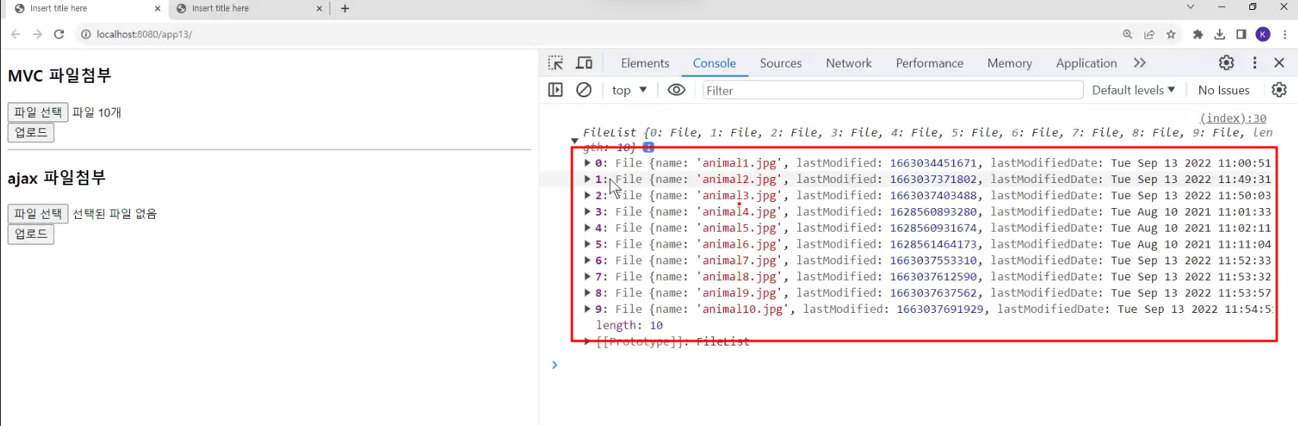The height and width of the screenshot is (426, 1298).
Task: Open DevTools settings gear
Action: coord(1227,63)
